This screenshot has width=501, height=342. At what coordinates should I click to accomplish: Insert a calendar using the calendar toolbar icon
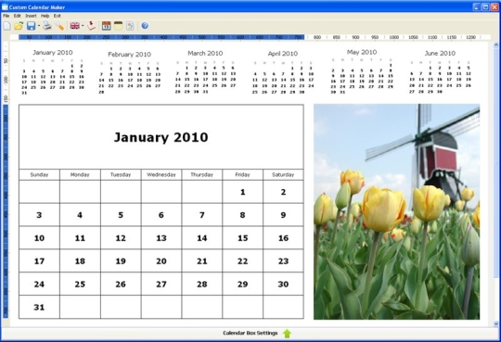[x=107, y=26]
